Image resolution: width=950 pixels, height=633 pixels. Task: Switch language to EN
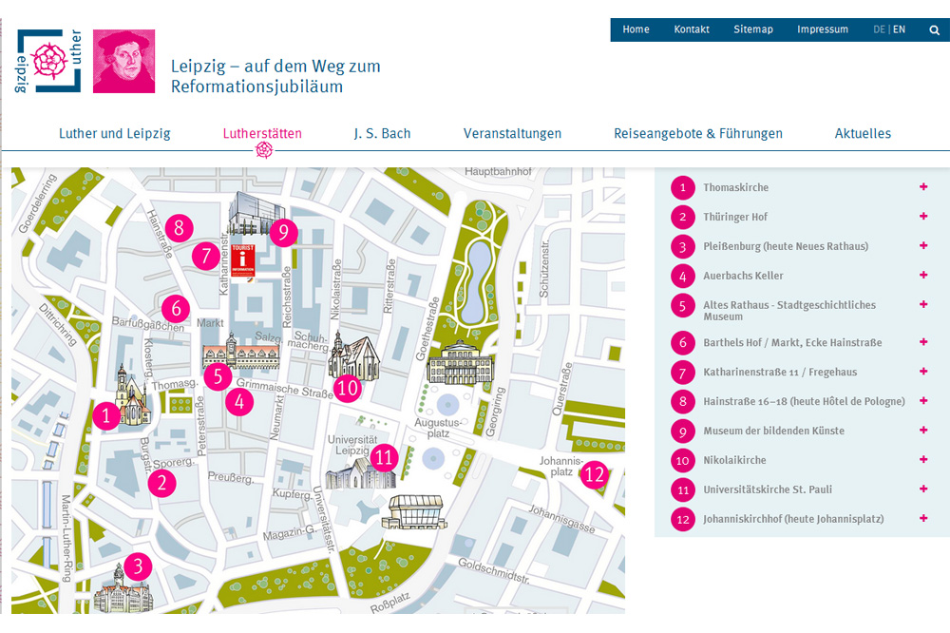coord(899,29)
